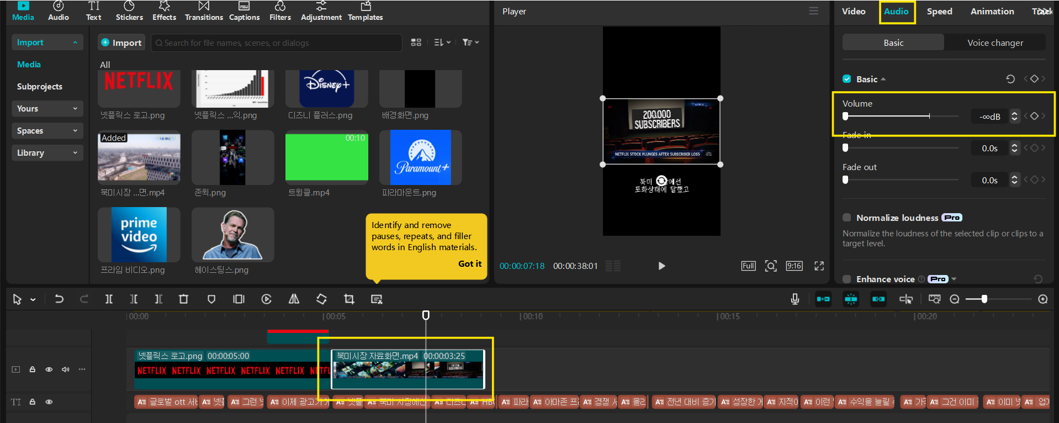Freeze the current frame
This screenshot has height=423, width=1059.
(239, 299)
